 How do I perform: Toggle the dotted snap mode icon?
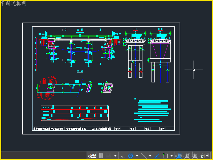(109, 156)
